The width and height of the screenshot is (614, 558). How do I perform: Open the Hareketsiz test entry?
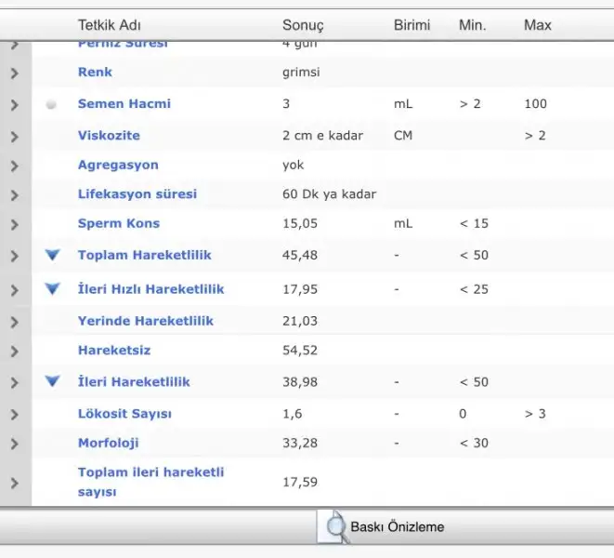click(113, 351)
